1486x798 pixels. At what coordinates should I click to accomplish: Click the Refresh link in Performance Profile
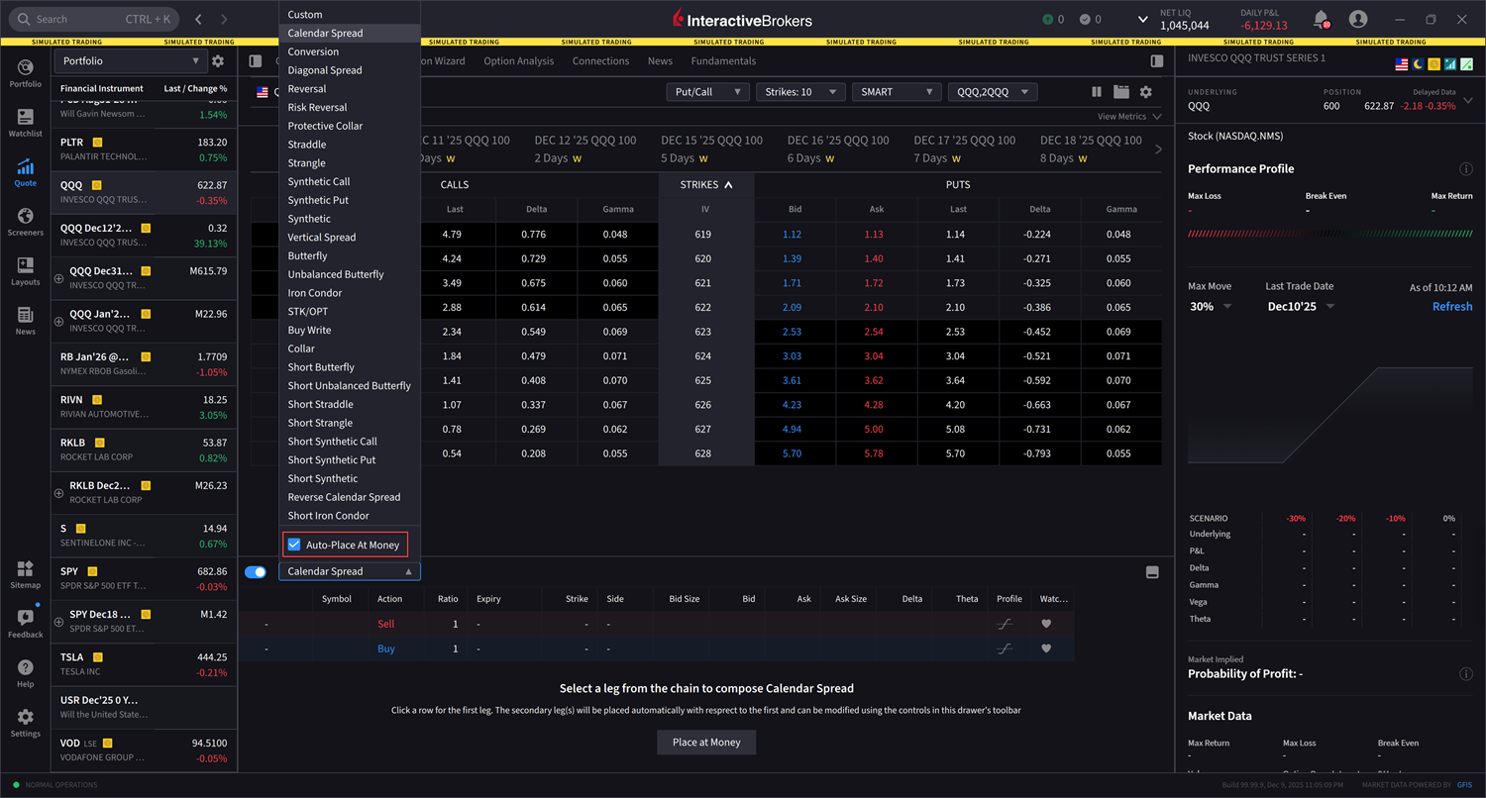point(1452,306)
